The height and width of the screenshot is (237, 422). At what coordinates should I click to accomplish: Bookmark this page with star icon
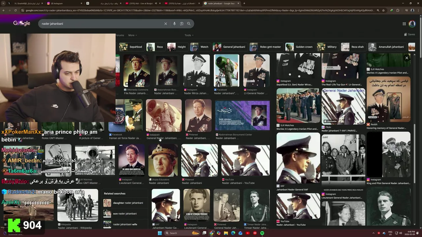[x=383, y=10]
